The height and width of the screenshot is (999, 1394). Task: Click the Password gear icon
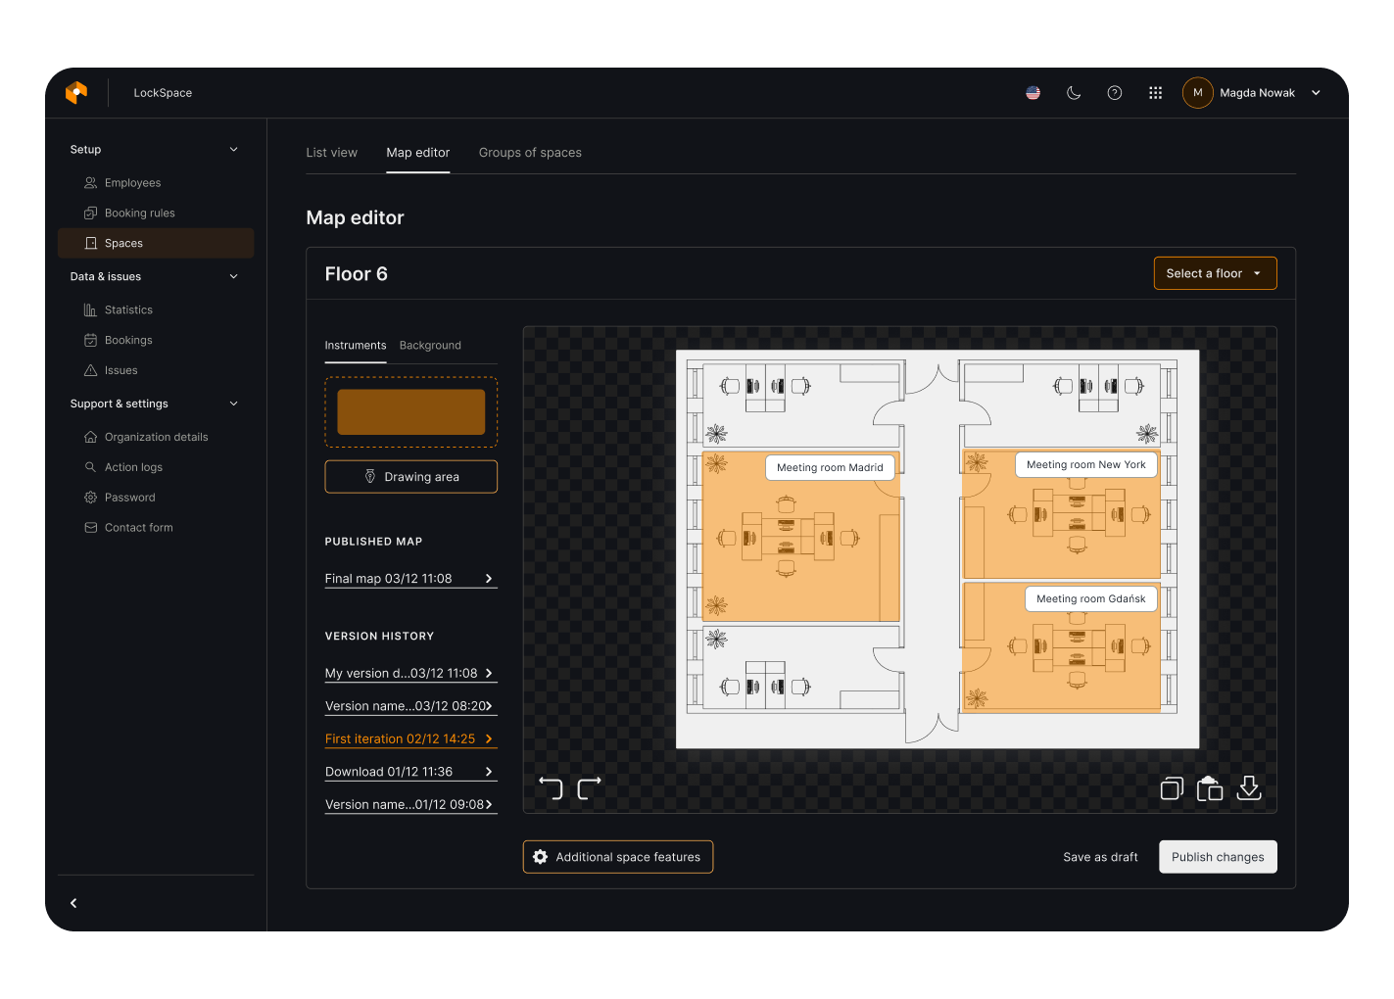[x=90, y=499]
